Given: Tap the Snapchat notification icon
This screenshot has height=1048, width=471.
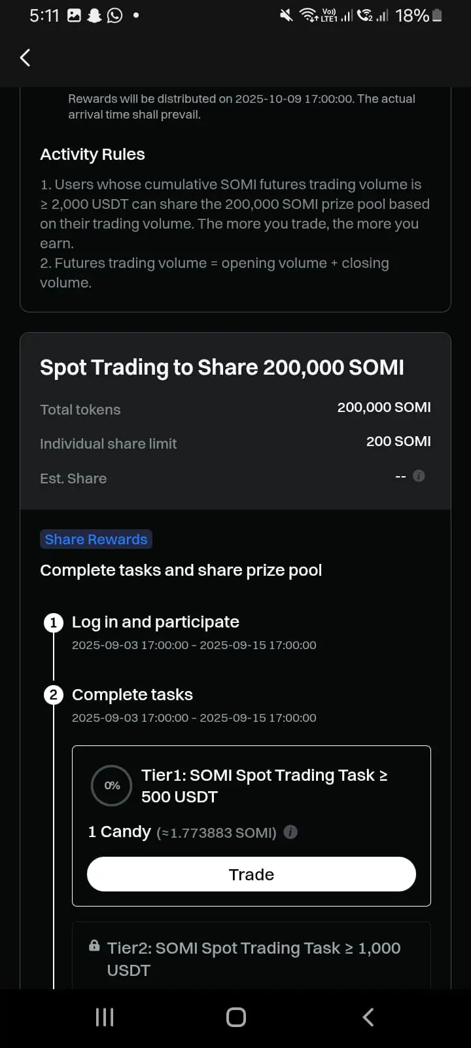Looking at the screenshot, I should [95, 15].
